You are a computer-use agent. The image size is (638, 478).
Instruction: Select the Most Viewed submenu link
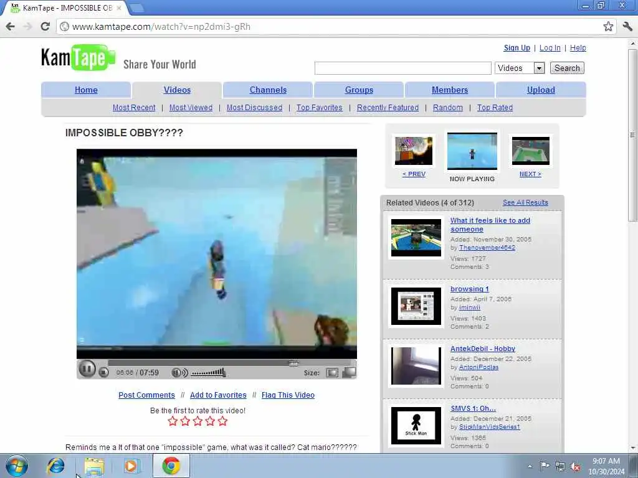tap(191, 107)
